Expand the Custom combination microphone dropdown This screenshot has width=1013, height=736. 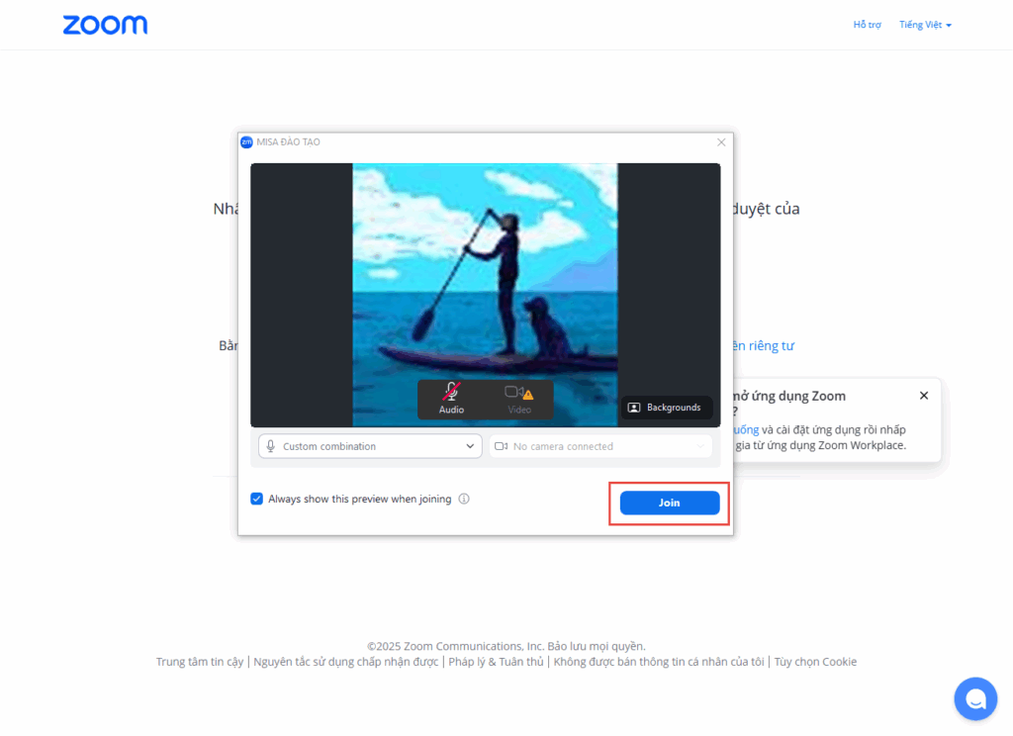click(370, 446)
